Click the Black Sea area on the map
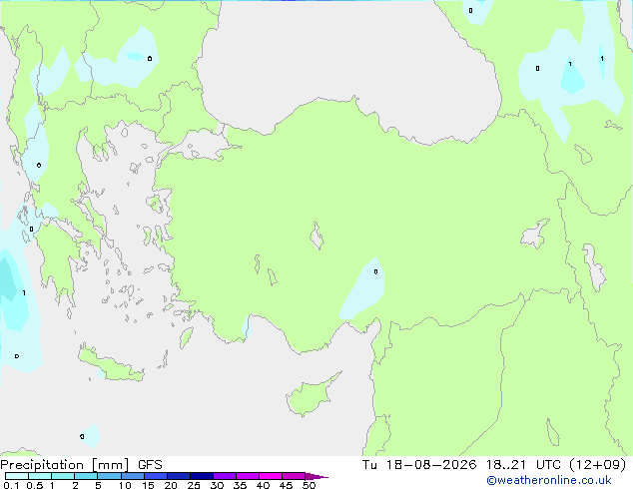633x489 pixels. [x=347, y=61]
